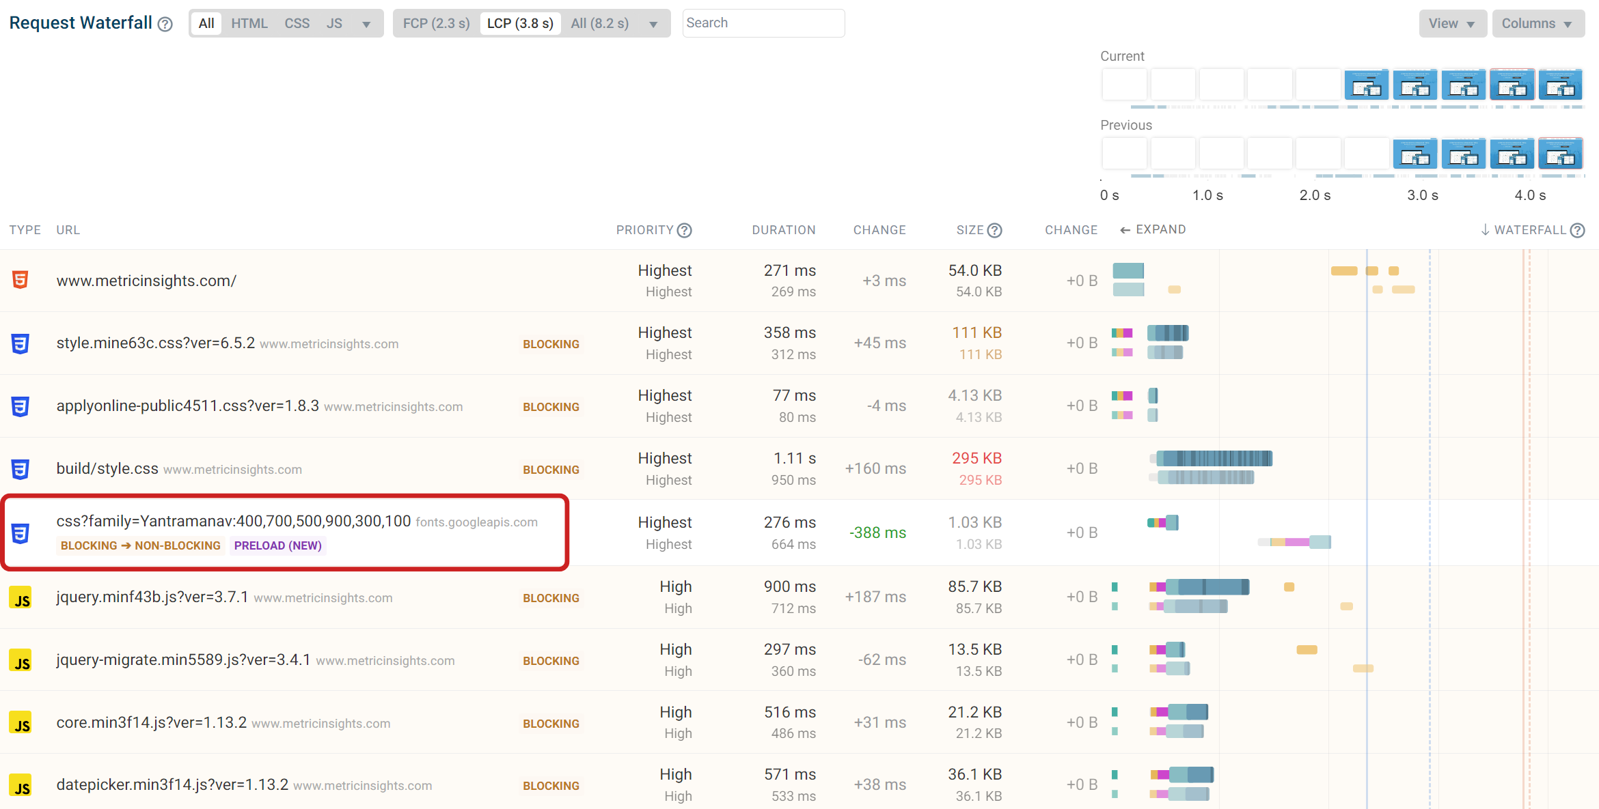The image size is (1599, 809).
Task: Sort by the DURATION column header
Action: (x=784, y=230)
